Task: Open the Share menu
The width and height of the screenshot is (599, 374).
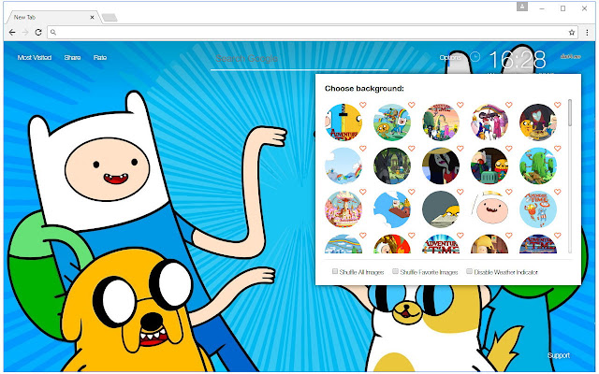Action: (x=72, y=58)
